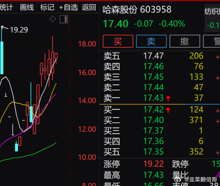Screen dimensions: 220x186
Task: Click the change percent -0.40%
Action: (172, 24)
